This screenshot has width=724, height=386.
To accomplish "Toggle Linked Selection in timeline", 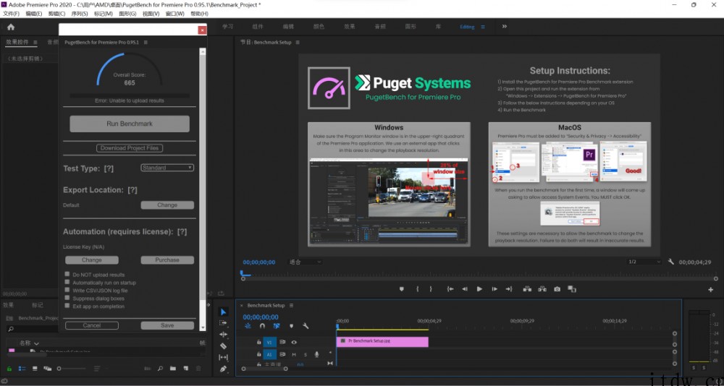I will point(276,325).
